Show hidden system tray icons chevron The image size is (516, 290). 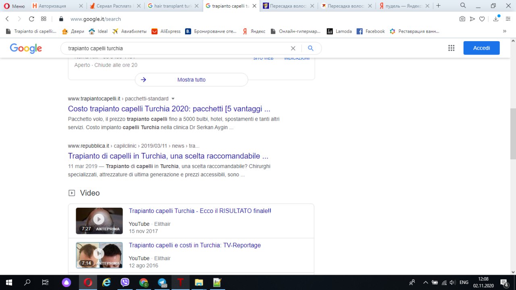425,282
